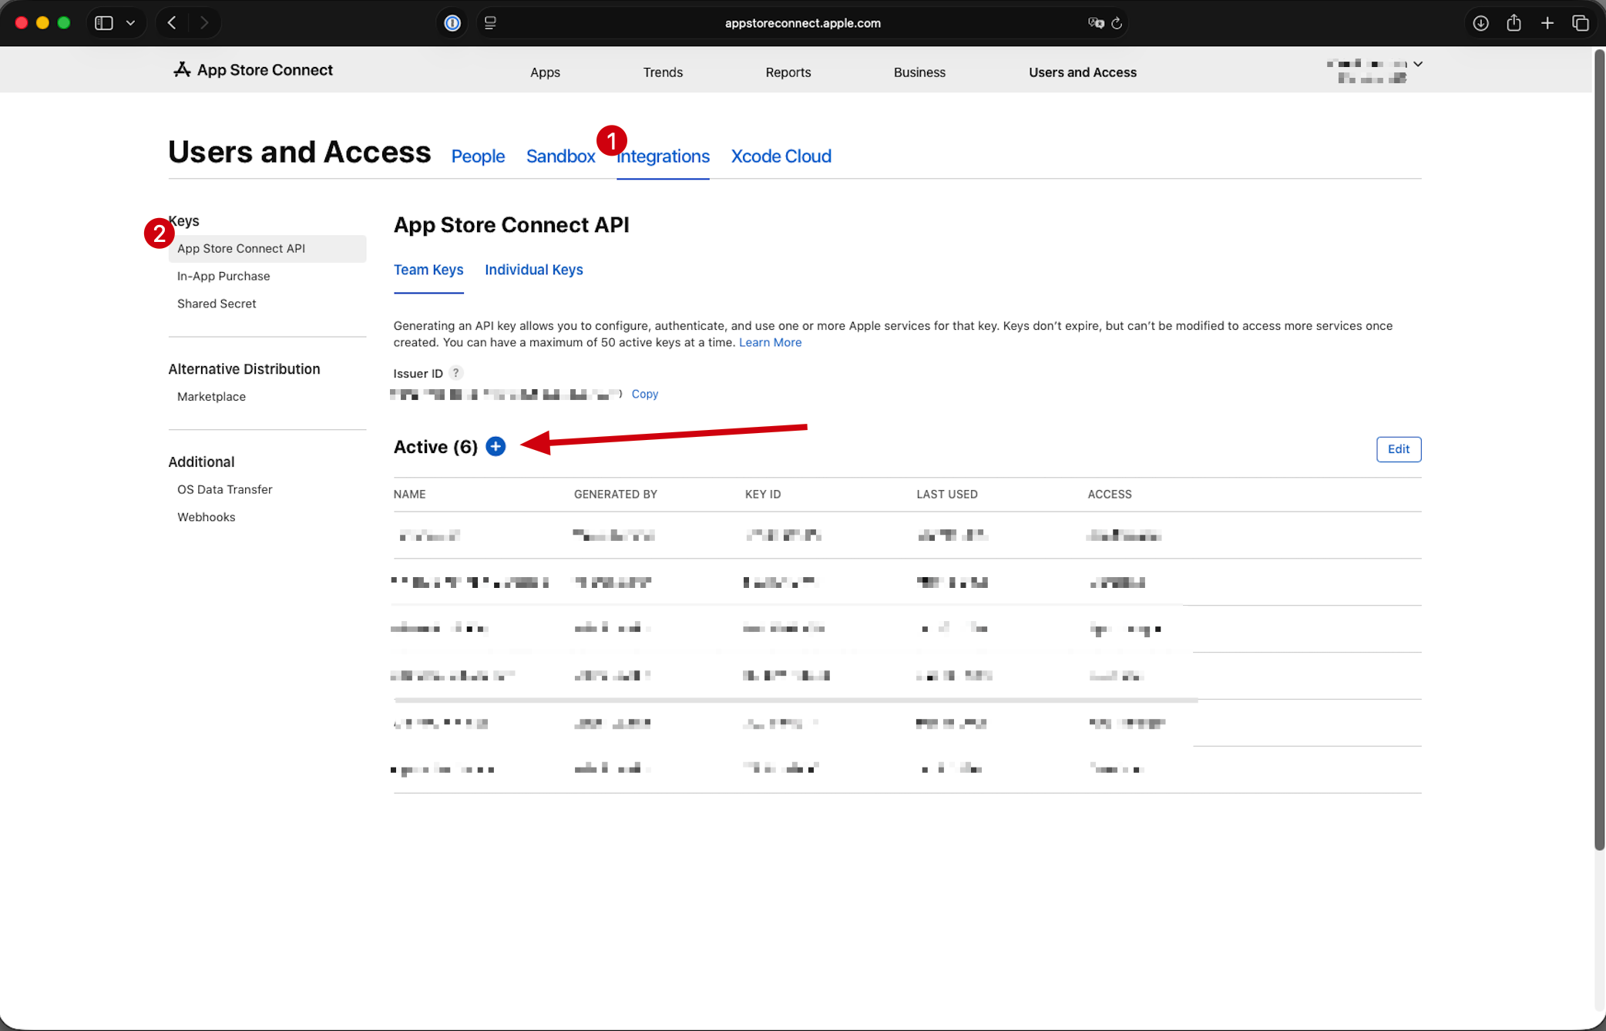
Task: Select the Individual Keys tab
Action: tap(533, 270)
